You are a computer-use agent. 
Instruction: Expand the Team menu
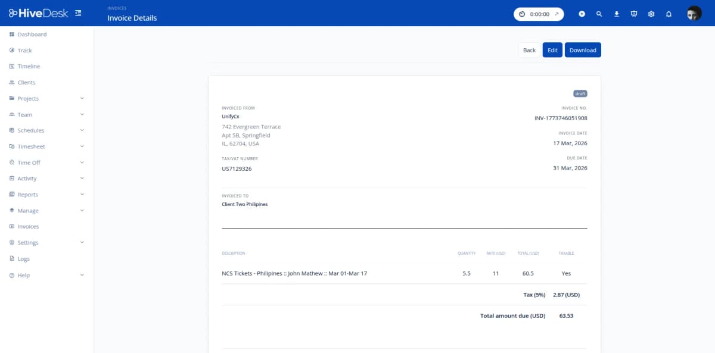point(24,114)
